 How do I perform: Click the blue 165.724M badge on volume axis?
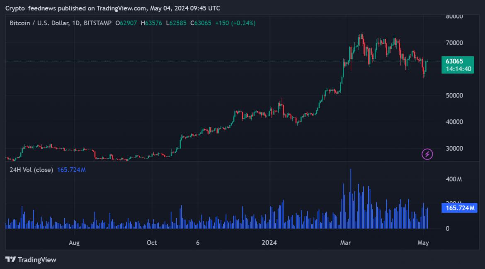pos(460,208)
